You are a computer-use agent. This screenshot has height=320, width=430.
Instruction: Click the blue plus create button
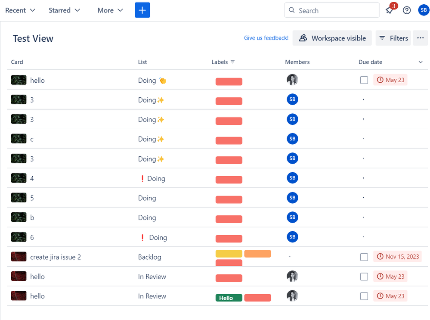click(142, 10)
